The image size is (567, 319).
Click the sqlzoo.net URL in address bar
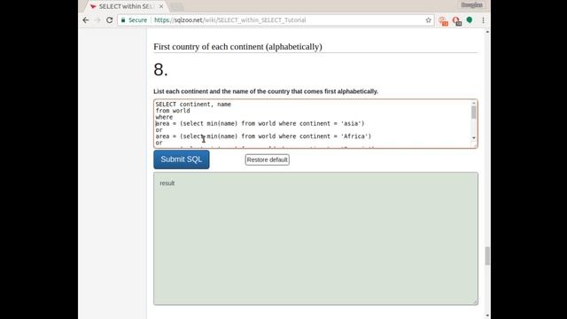(230, 20)
